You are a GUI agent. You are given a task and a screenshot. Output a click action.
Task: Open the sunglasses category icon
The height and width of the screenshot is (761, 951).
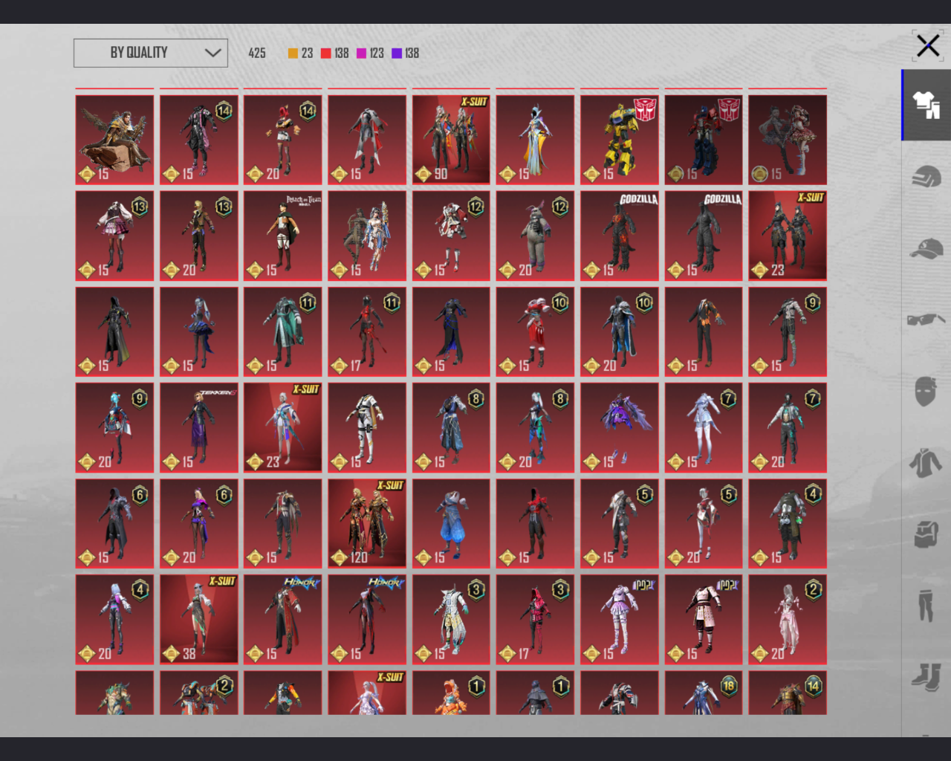pos(926,320)
